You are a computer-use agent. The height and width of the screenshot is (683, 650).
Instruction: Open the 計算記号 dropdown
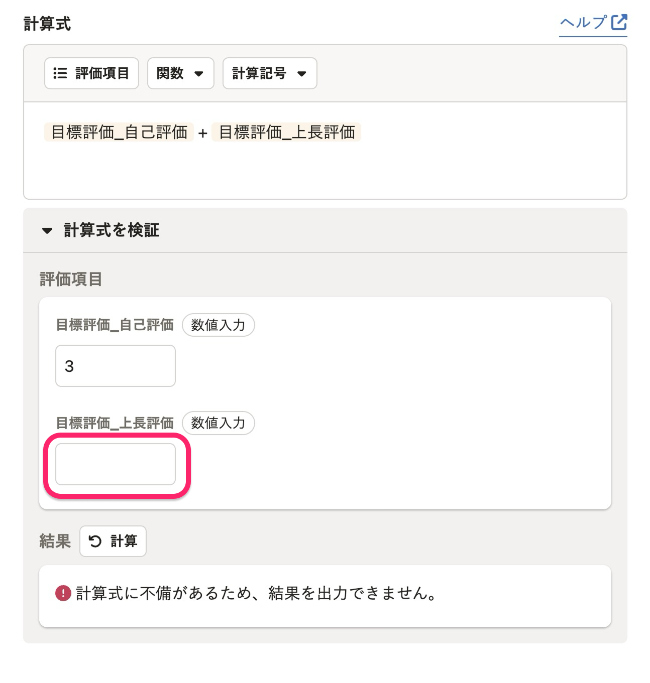point(270,73)
